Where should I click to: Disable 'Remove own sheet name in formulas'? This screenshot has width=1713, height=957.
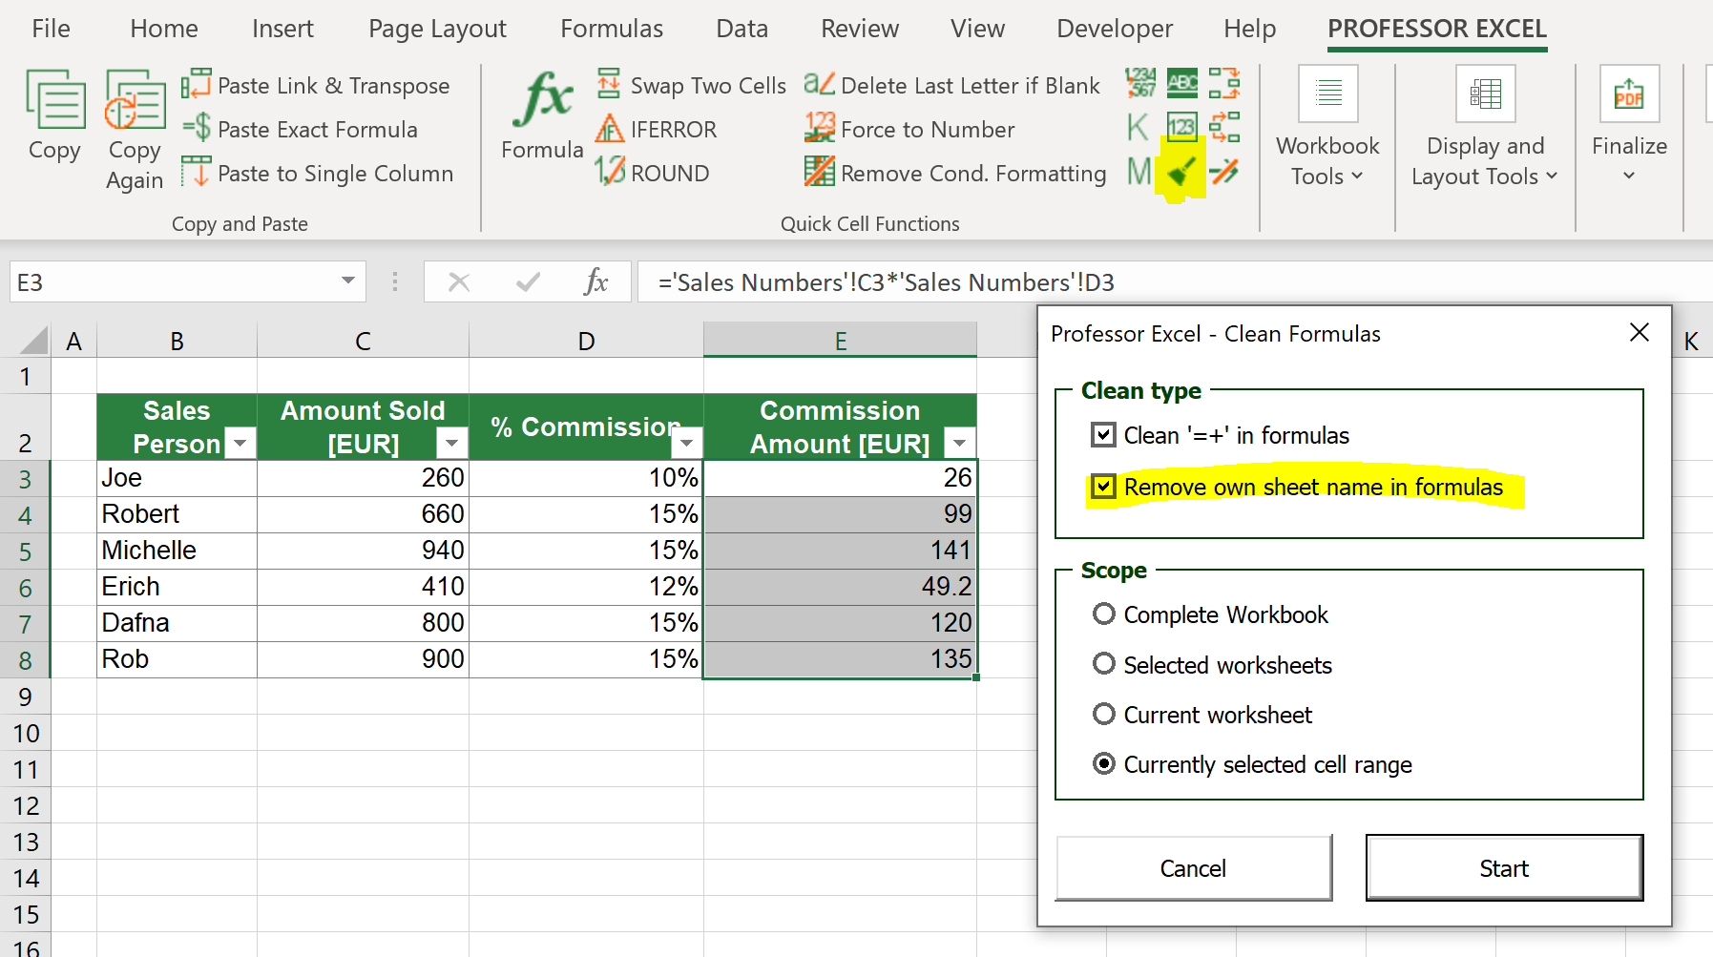1103,487
